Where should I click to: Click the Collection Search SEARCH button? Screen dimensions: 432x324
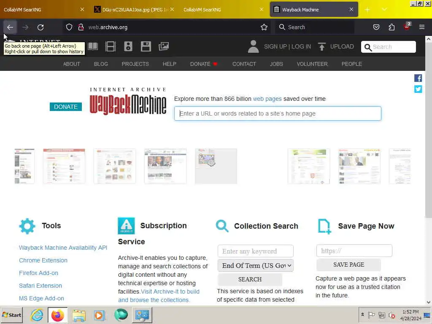pyautogui.click(x=250, y=279)
